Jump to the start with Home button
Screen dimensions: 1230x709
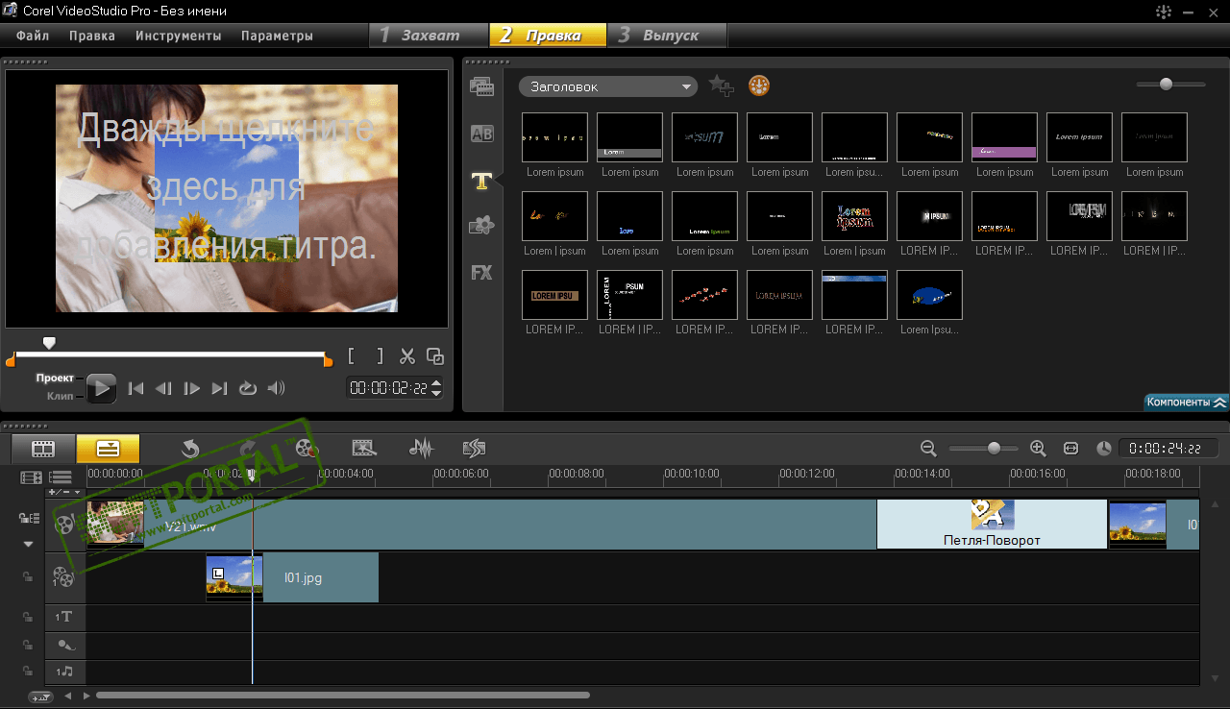[135, 388]
